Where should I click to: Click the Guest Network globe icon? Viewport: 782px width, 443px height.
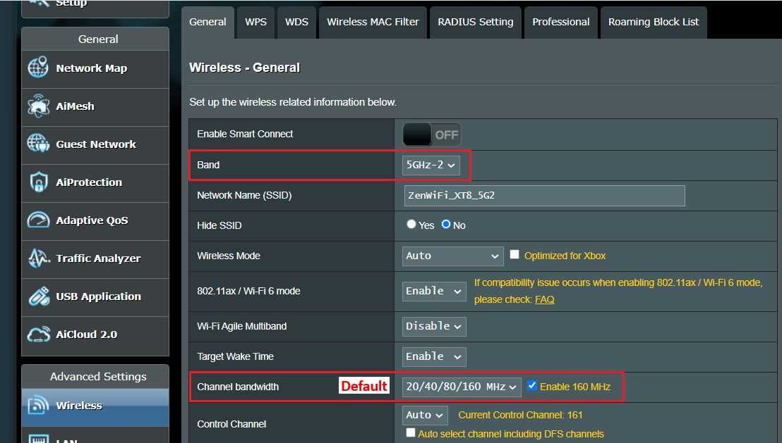38,144
